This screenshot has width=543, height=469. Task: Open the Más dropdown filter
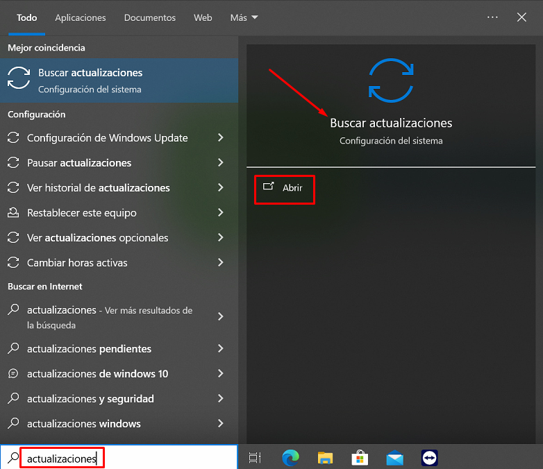244,17
